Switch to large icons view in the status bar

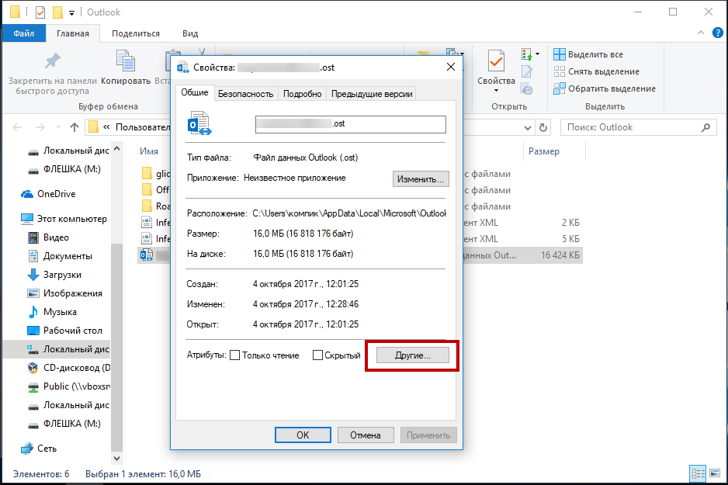click(x=715, y=473)
